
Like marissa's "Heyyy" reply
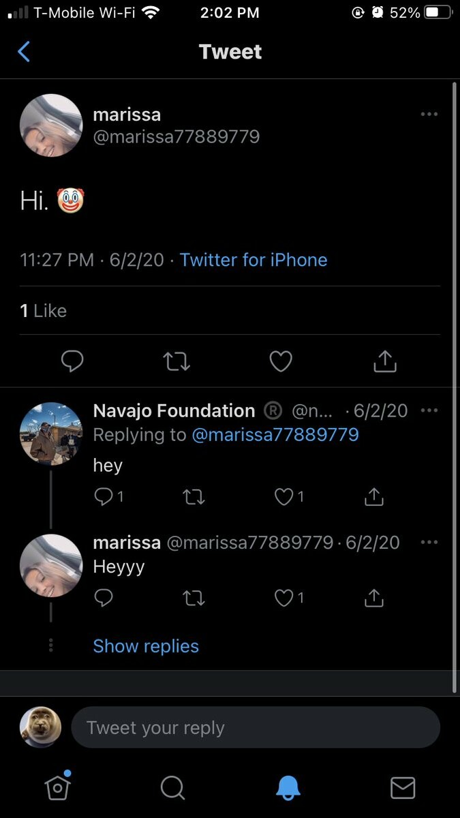pos(283,598)
